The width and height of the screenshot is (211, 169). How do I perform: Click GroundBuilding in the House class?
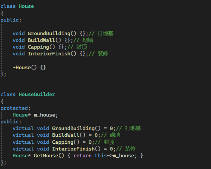(49, 33)
